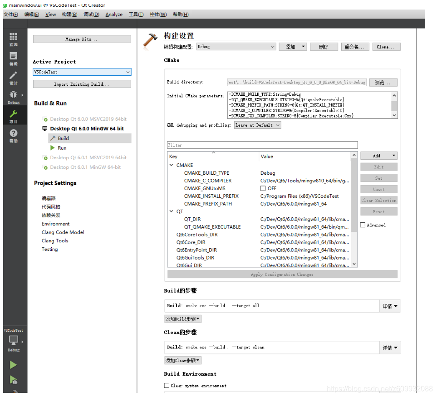Open the Build menu

pyautogui.click(x=70, y=15)
